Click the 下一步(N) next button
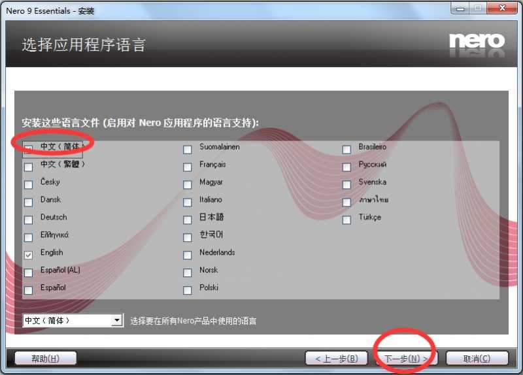The height and width of the screenshot is (375, 523). click(406, 358)
